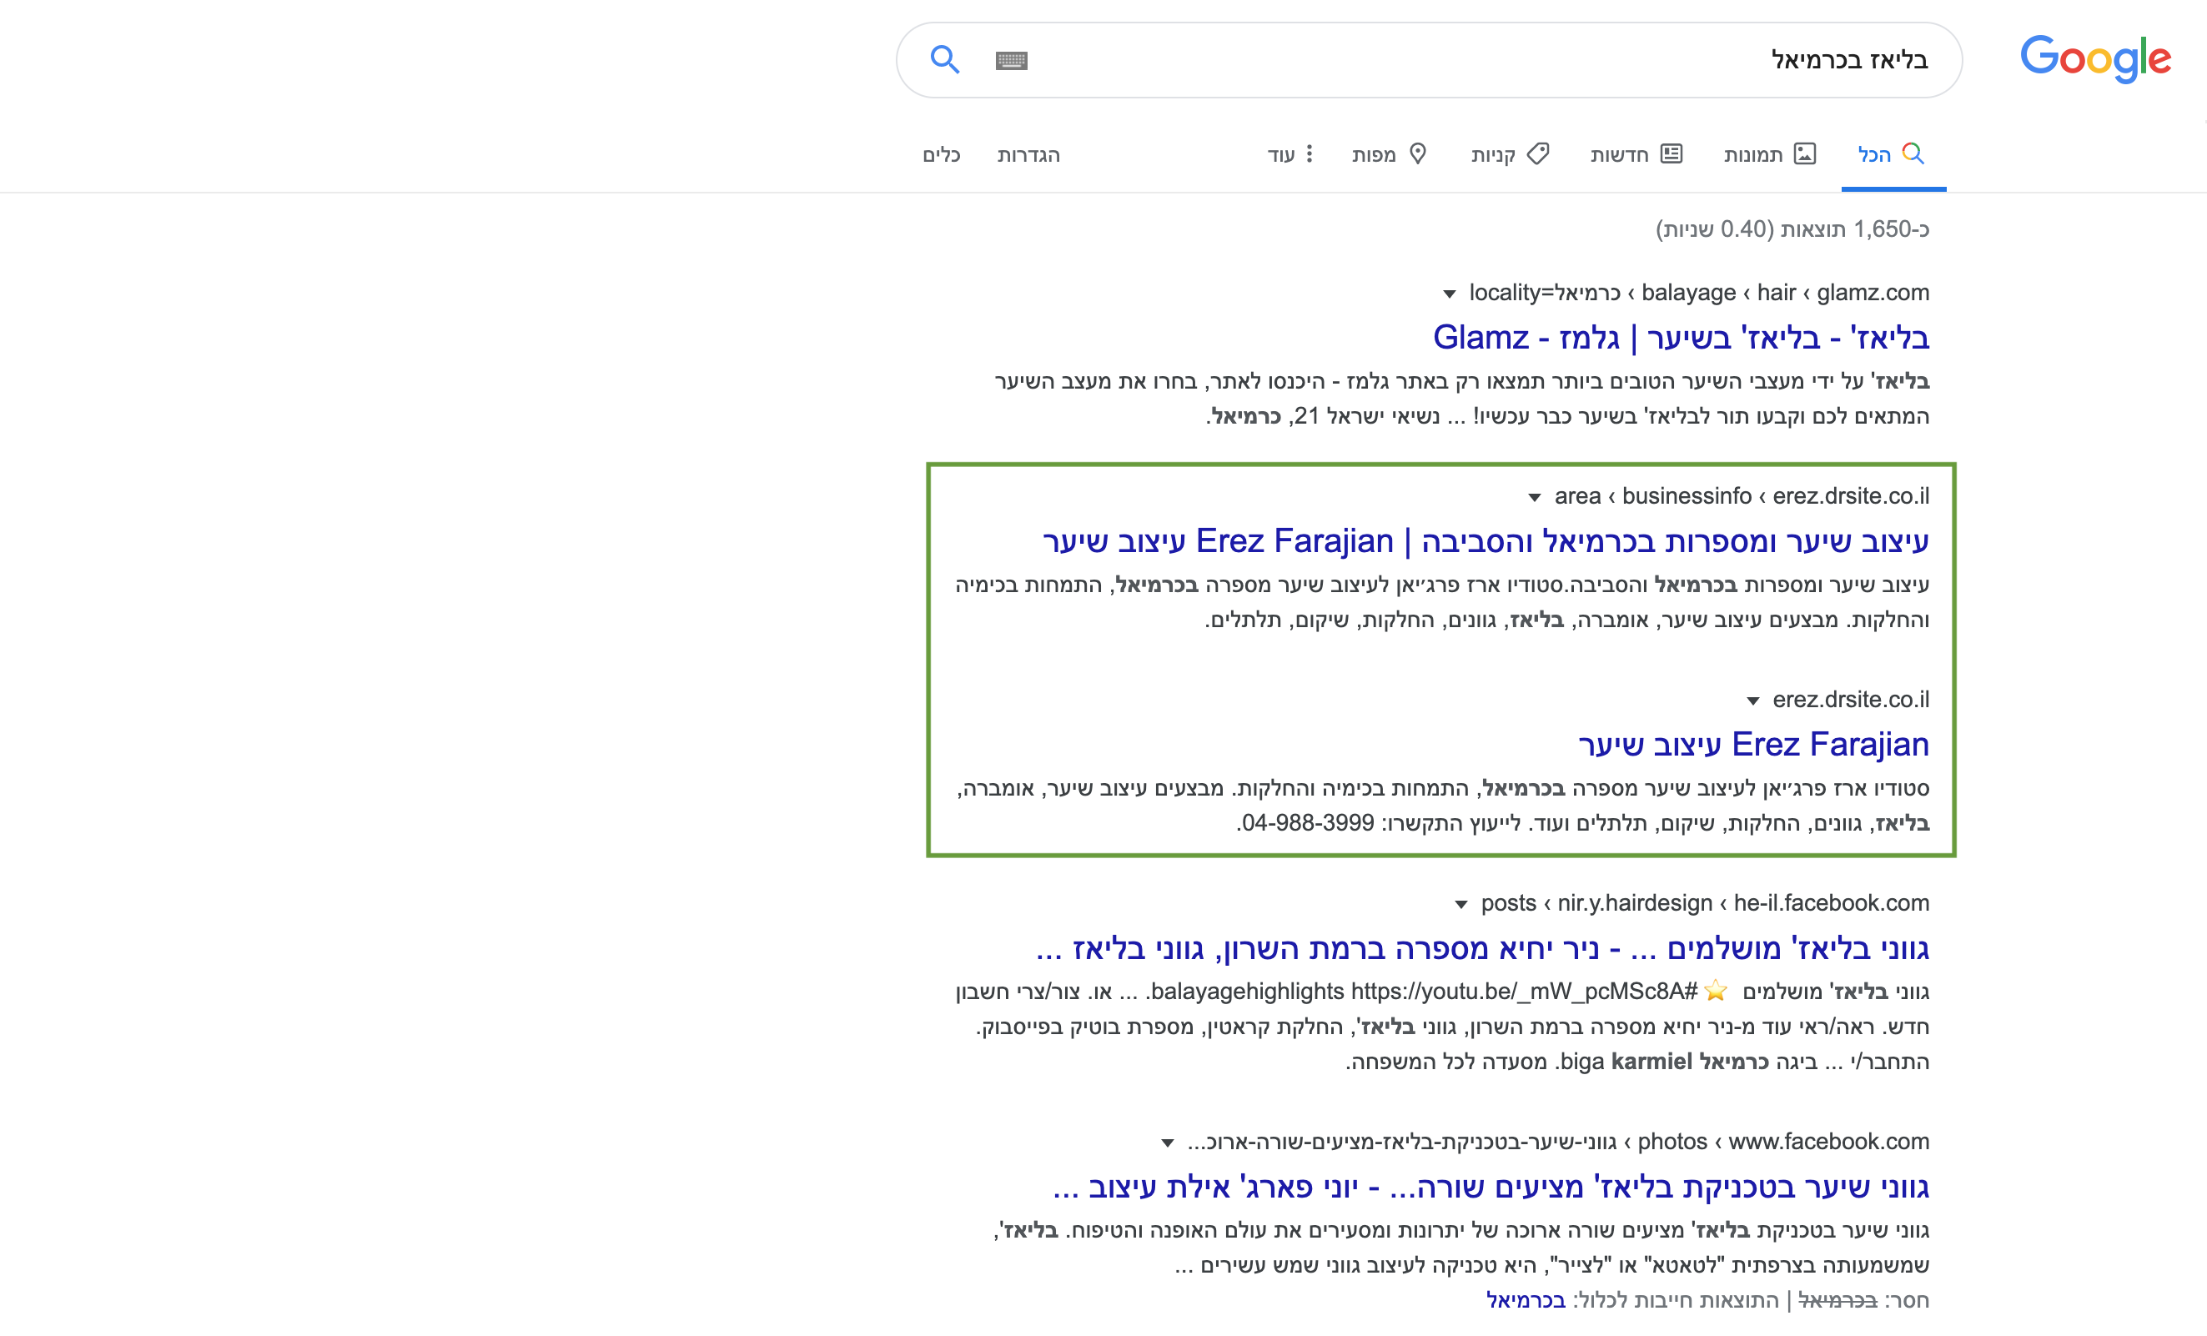Expand the he-il.facebook.com result dropdown arrow
The width and height of the screenshot is (2207, 1336).
(1460, 904)
